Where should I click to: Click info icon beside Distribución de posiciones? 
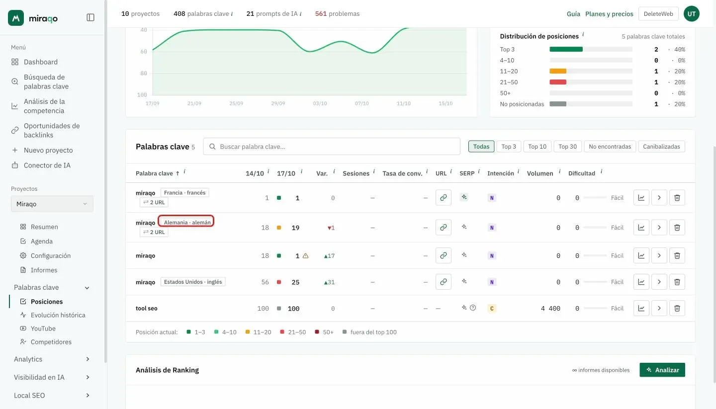pyautogui.click(x=583, y=35)
